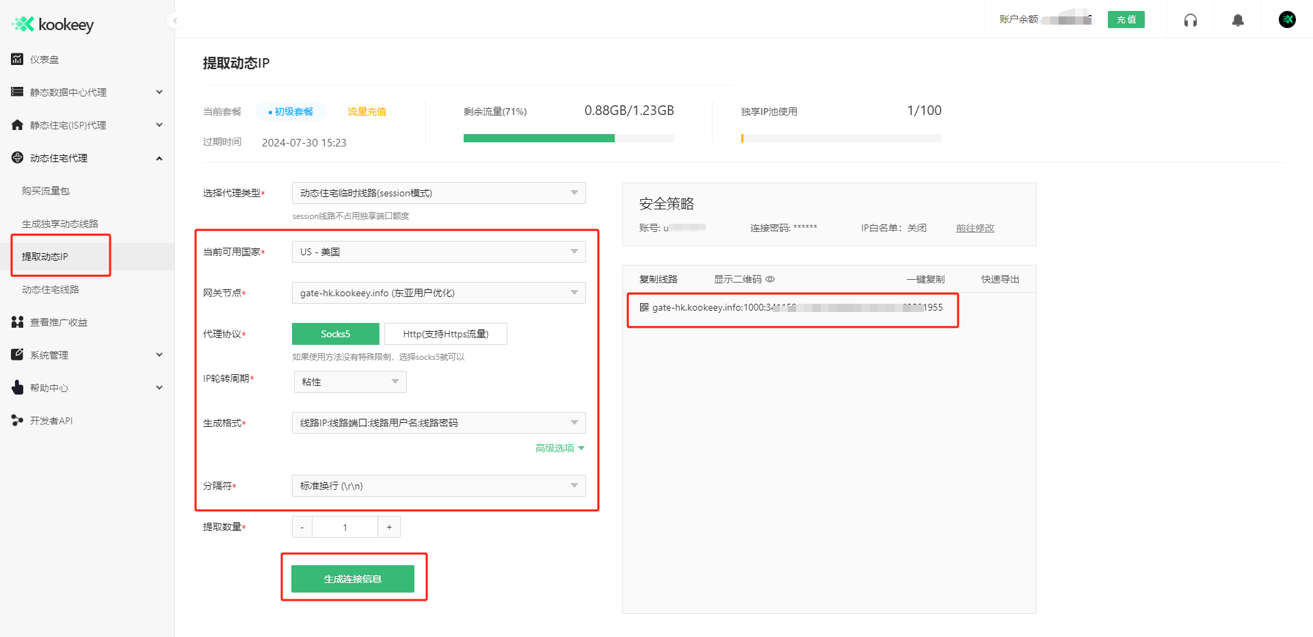1313x637 pixels.
Task: Click the 提取数量 quantity input field
Action: click(x=345, y=526)
